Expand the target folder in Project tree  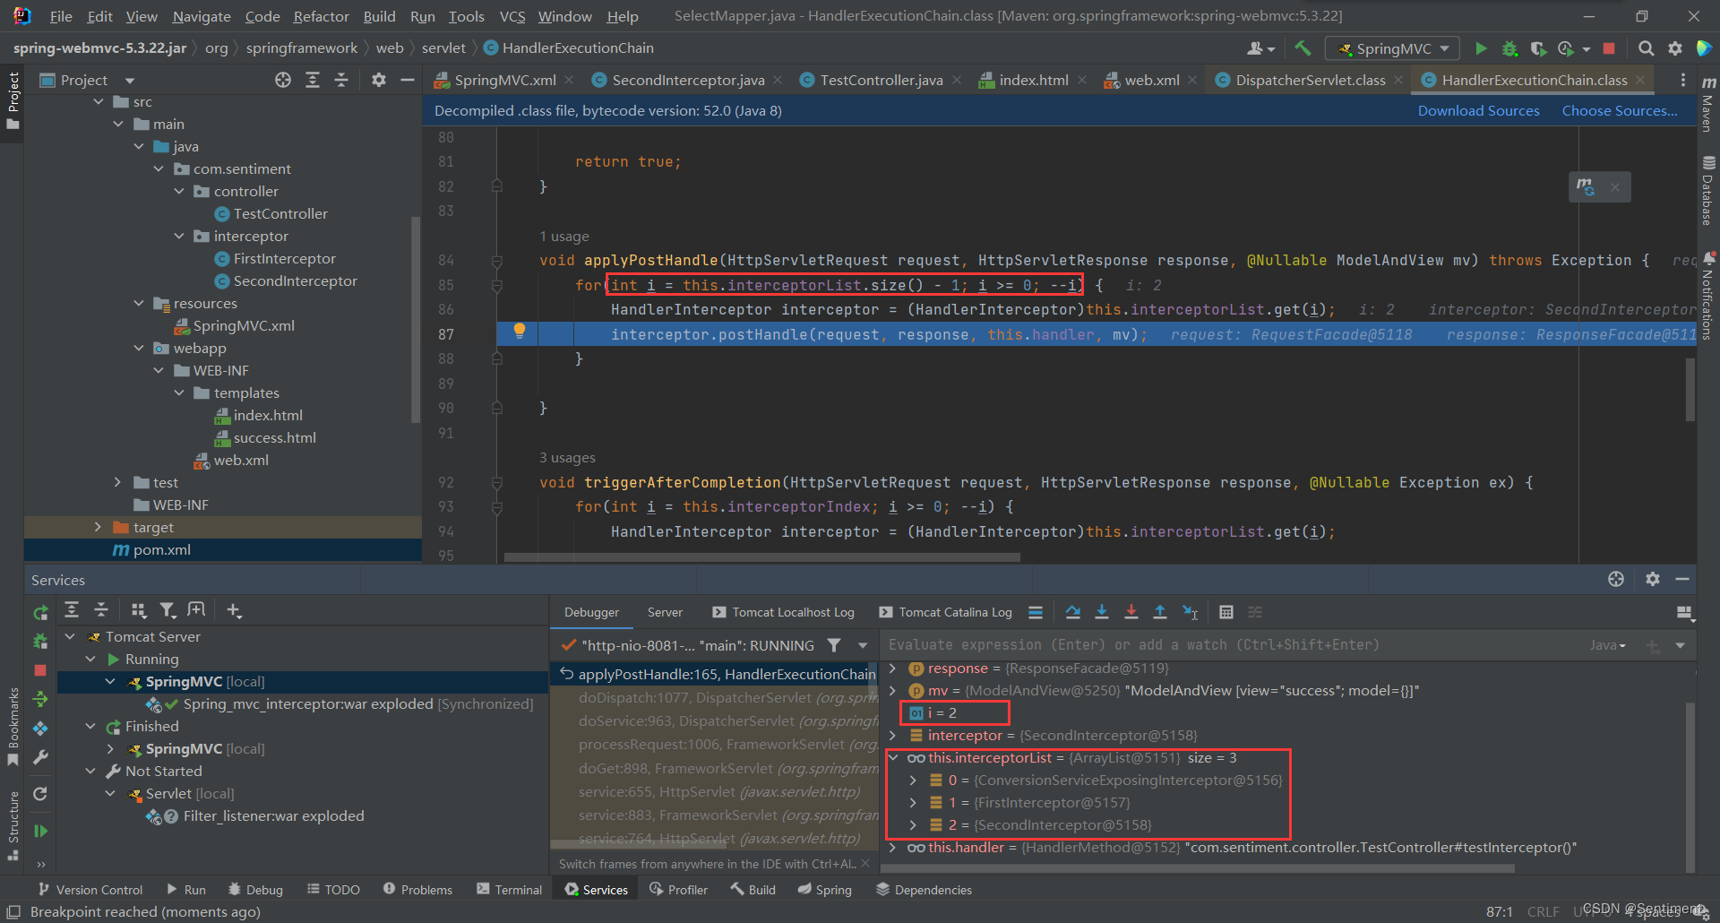pos(98,527)
